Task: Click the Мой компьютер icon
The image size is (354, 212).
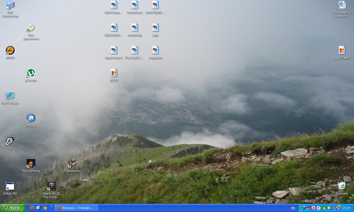Action: point(10,5)
